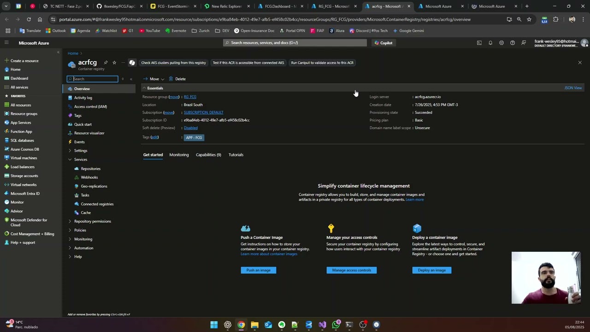Click Manage access controls button
590x332 pixels.
(x=352, y=270)
